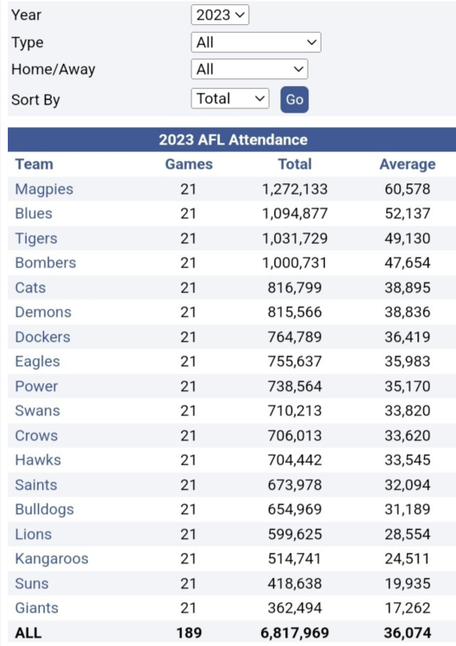Open the Dockers team link
456x646 pixels.
coord(43,337)
